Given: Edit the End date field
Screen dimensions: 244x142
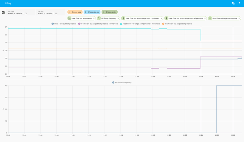Looking at the screenshot, I should [x=50, y=12].
